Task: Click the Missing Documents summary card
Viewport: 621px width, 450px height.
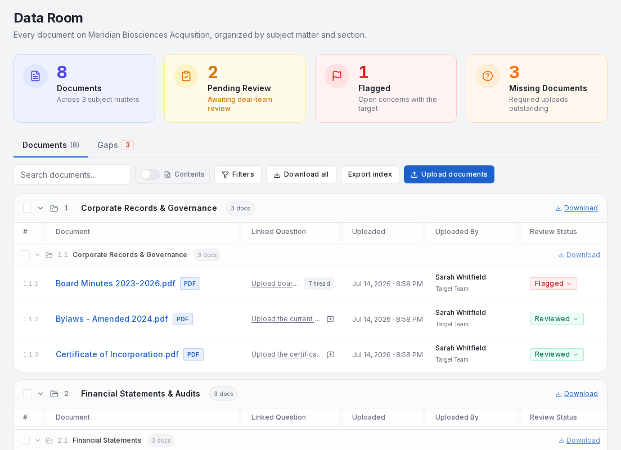Action: click(537, 88)
